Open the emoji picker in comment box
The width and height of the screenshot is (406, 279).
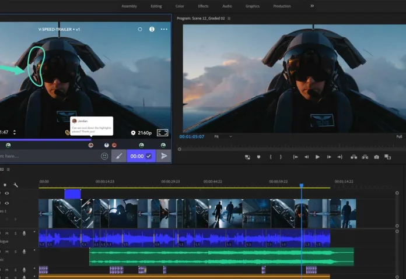pyautogui.click(x=104, y=156)
